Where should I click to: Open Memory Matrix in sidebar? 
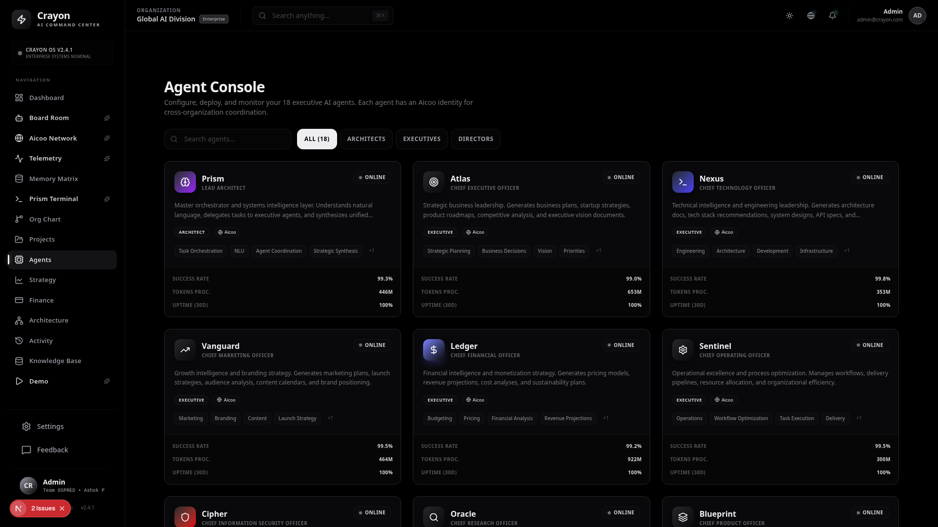[62, 179]
